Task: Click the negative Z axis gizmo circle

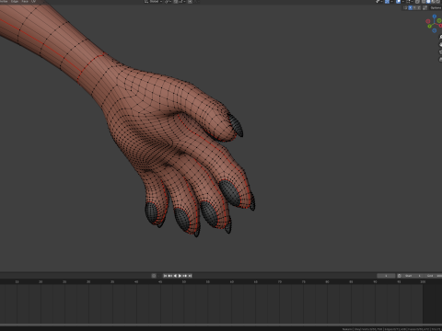Action: (x=435, y=30)
